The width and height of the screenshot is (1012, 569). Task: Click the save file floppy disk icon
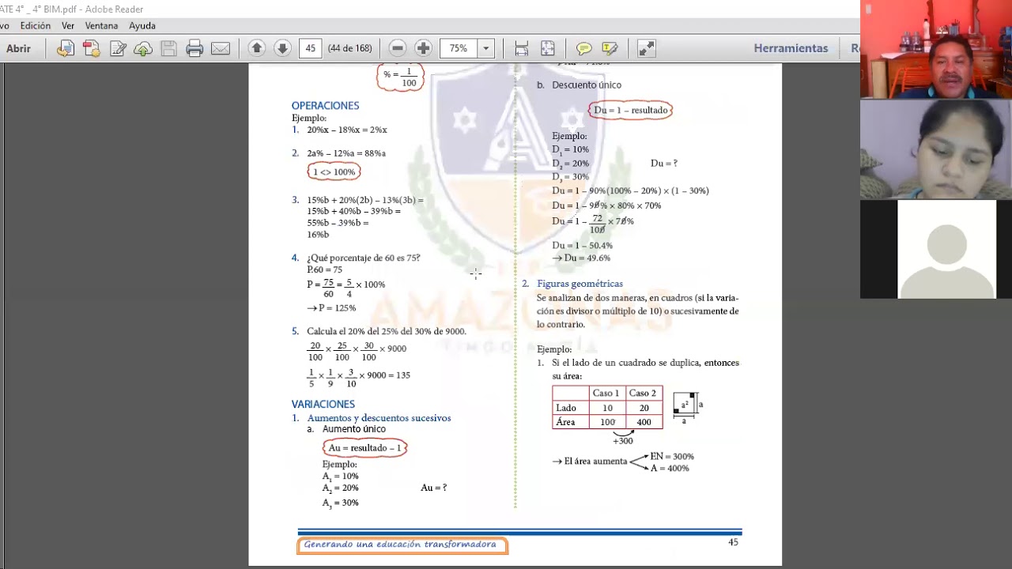168,48
